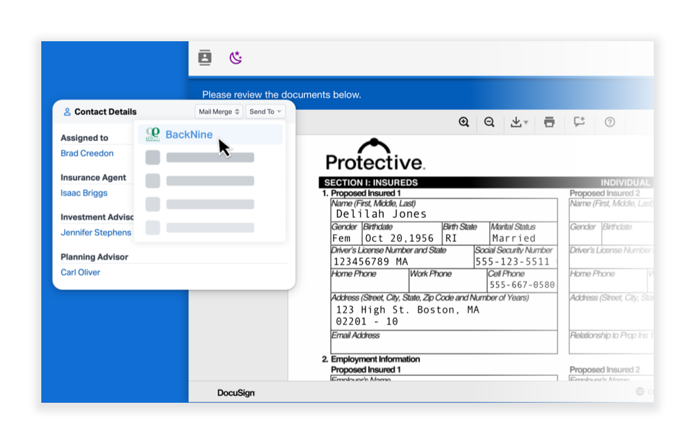Open the help question mark icon
Screen dimensions: 695x444
(610, 122)
